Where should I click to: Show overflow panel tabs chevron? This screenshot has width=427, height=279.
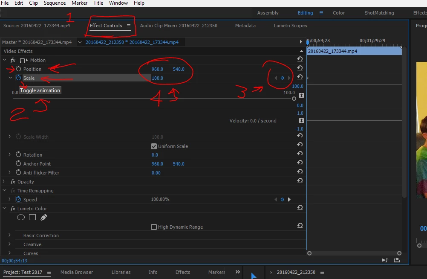point(238,272)
